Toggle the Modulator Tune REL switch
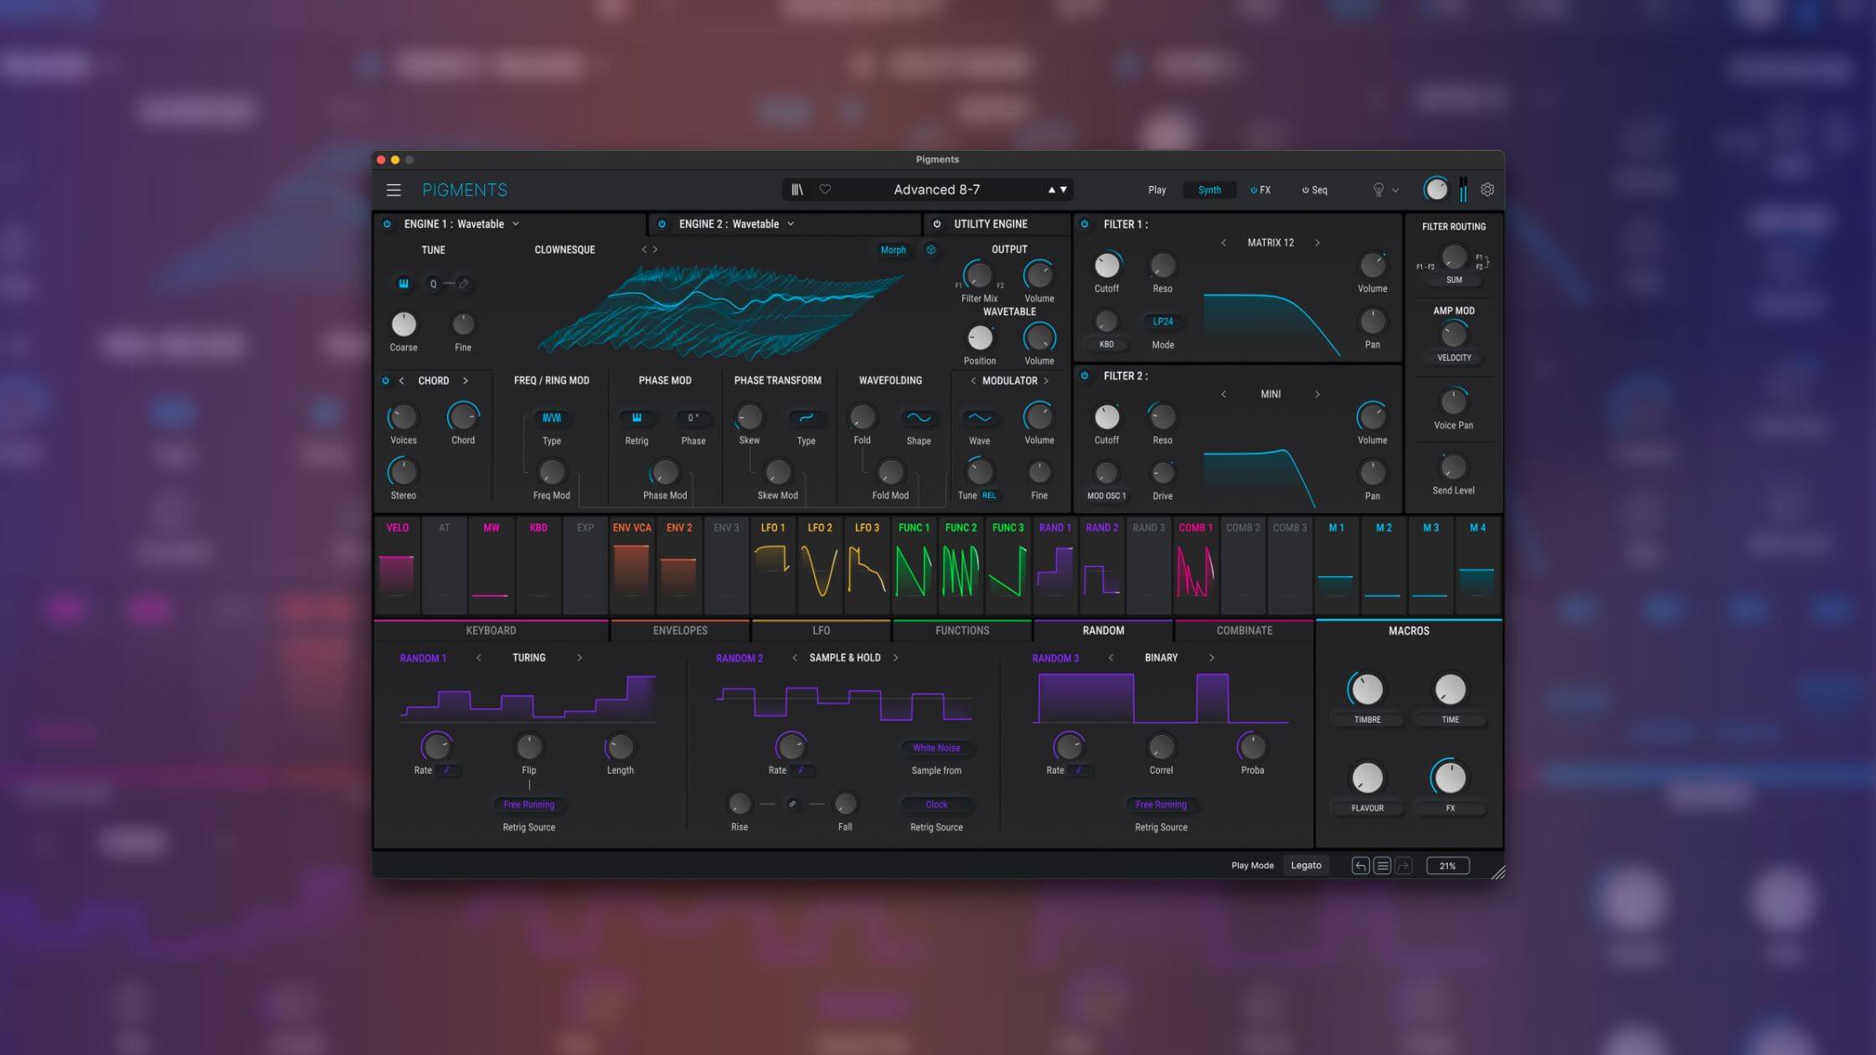Screen dimensions: 1876x1055 [x=989, y=496]
